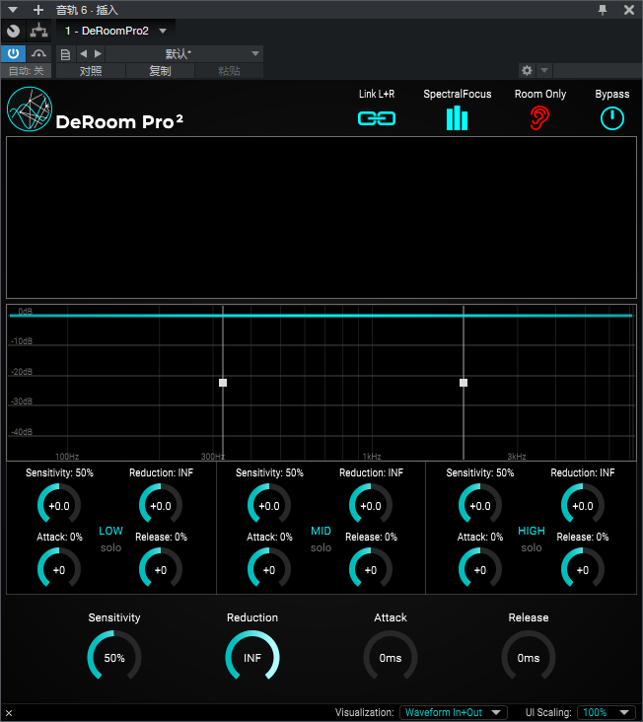Open Visualization Waveform In+Out dropdown
The height and width of the screenshot is (722, 643).
454,712
